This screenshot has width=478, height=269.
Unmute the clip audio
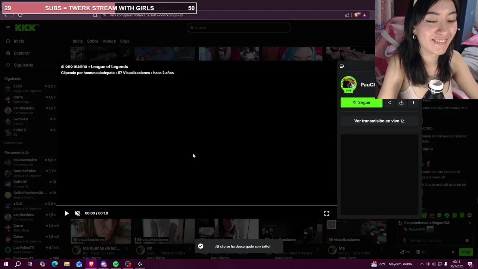tap(78, 213)
